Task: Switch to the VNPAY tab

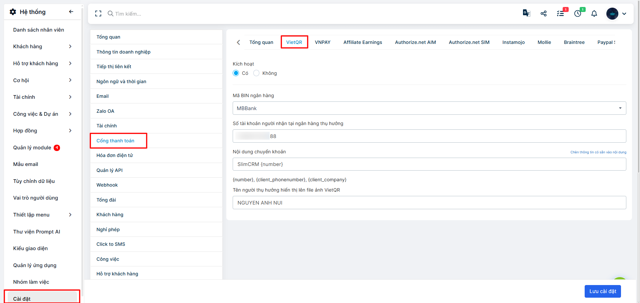Action: pyautogui.click(x=322, y=42)
